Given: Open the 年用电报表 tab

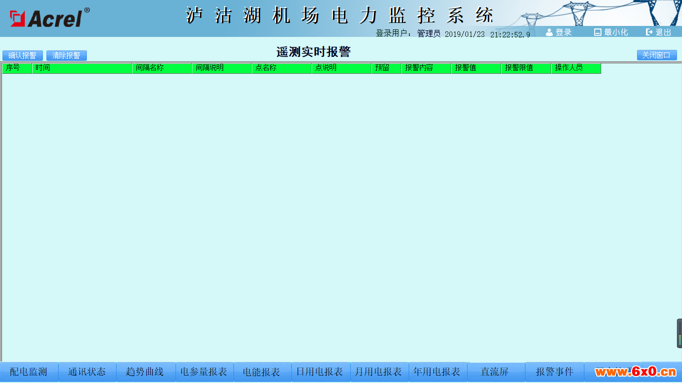Looking at the screenshot, I should (437, 372).
